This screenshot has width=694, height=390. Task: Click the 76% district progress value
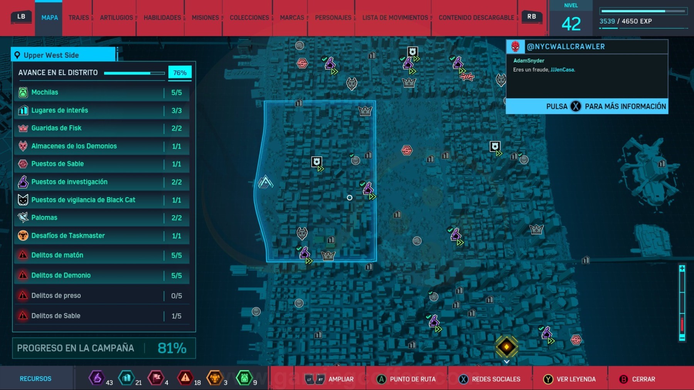coord(180,72)
